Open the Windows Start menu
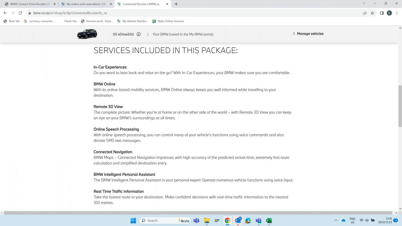The width and height of the screenshot is (402, 226). tap(133, 221)
